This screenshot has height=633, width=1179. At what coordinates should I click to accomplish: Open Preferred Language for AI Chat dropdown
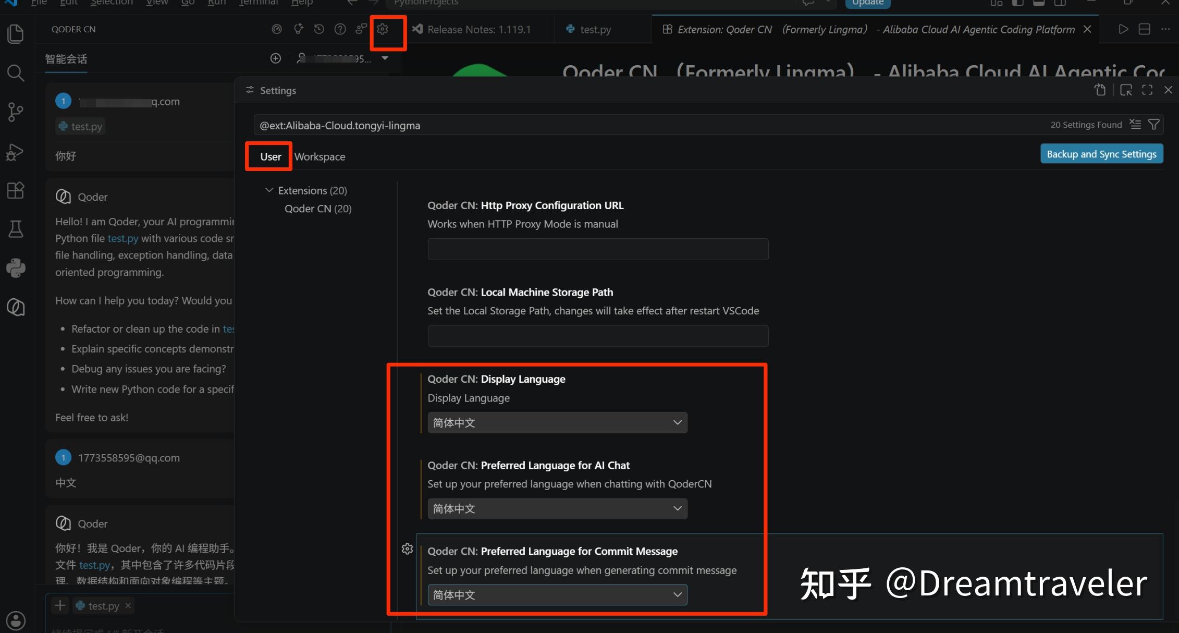point(557,508)
